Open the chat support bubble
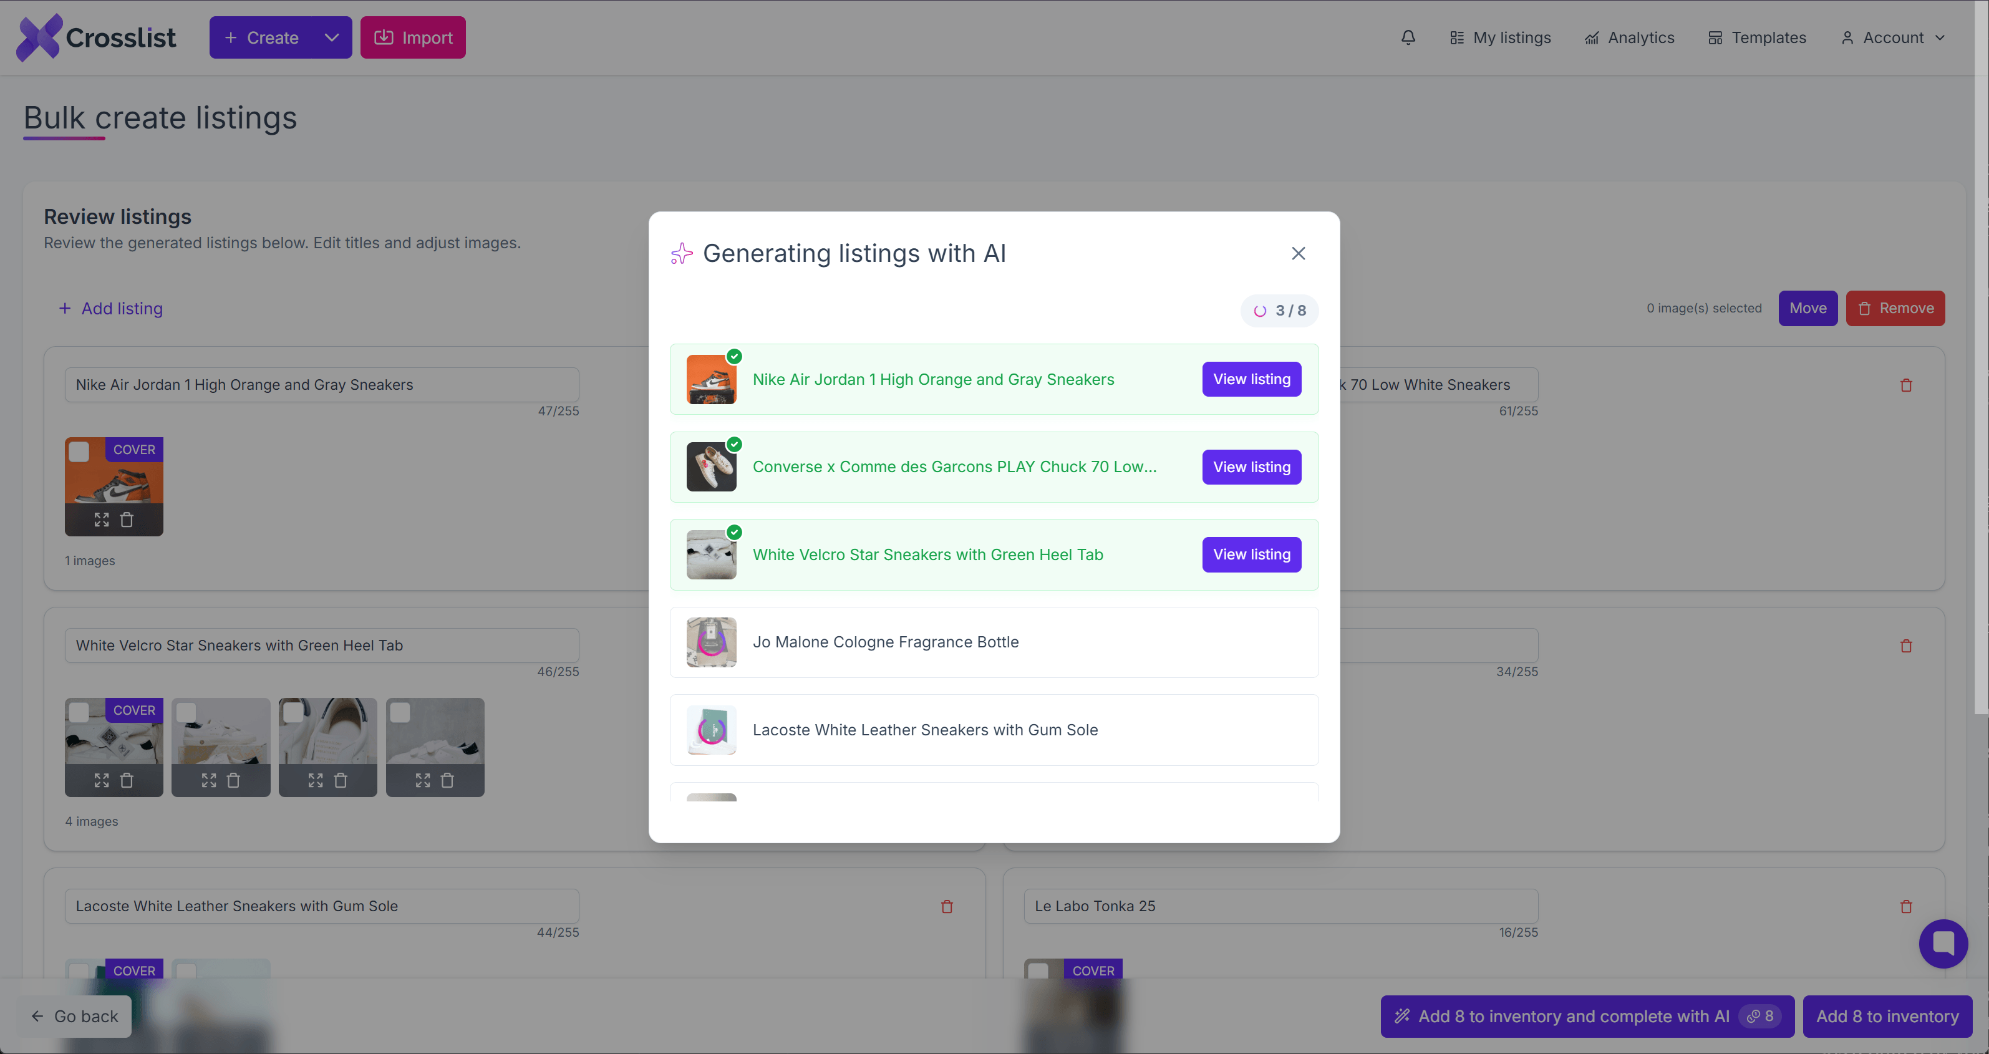This screenshot has height=1054, width=1989. pos(1943,944)
